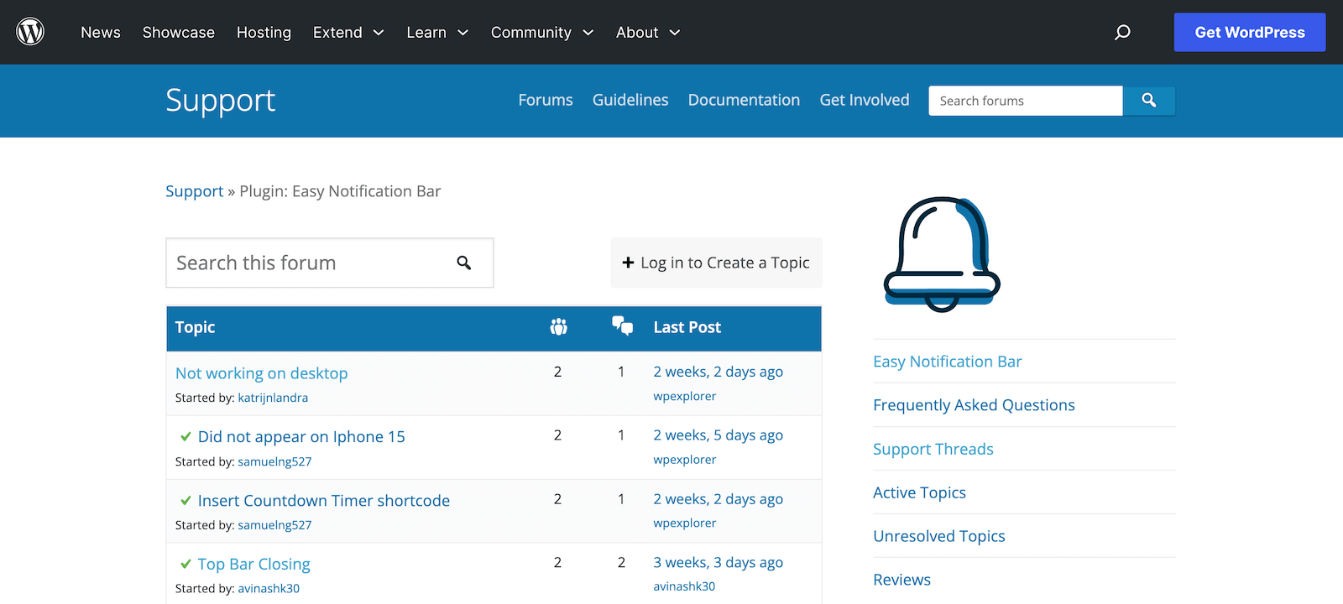Visit samuelng527 profile under Countdown Timer topic
This screenshot has height=604, width=1343.
274,525
